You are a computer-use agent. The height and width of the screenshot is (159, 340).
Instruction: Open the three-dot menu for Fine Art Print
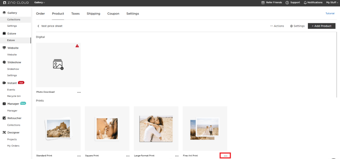click(225, 156)
